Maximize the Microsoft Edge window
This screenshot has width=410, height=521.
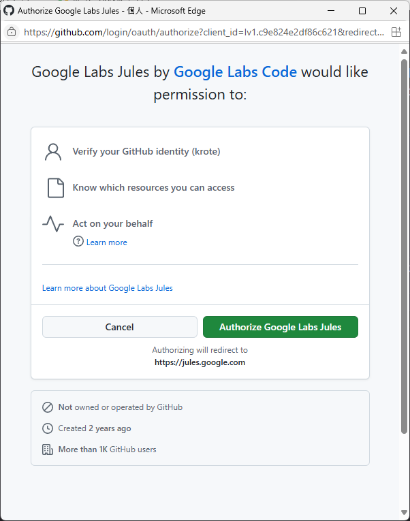(362, 11)
